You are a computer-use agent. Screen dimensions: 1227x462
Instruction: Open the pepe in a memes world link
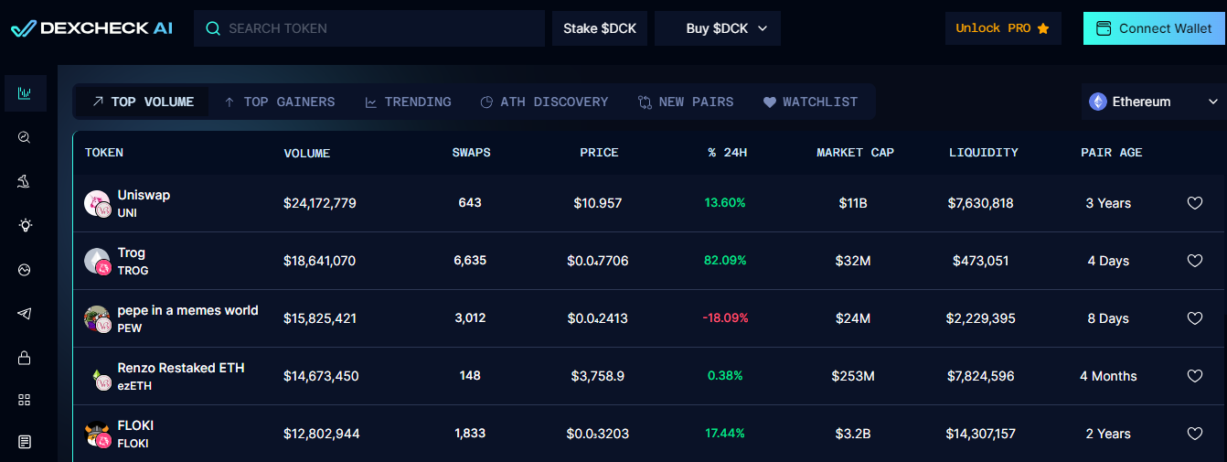coord(187,310)
